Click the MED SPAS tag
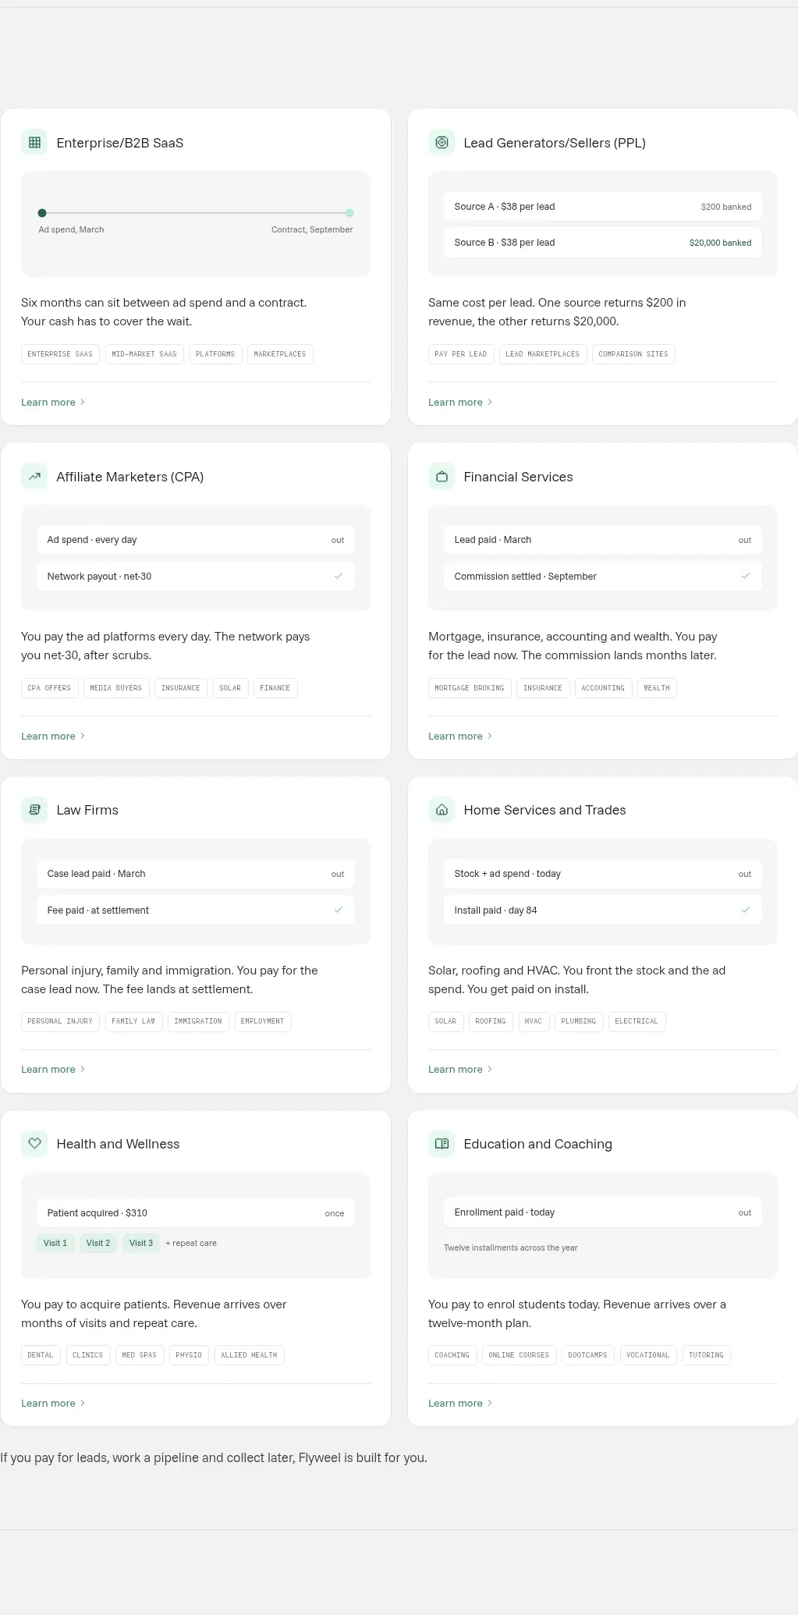Image resolution: width=798 pixels, height=1615 pixels. (x=140, y=1355)
